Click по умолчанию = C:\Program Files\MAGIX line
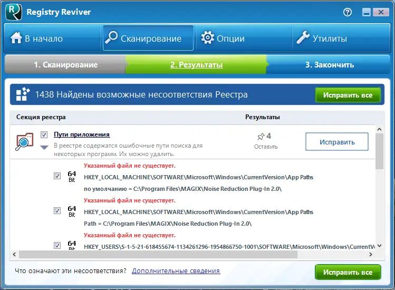Screen dimensions: 395x290 click(x=182, y=189)
